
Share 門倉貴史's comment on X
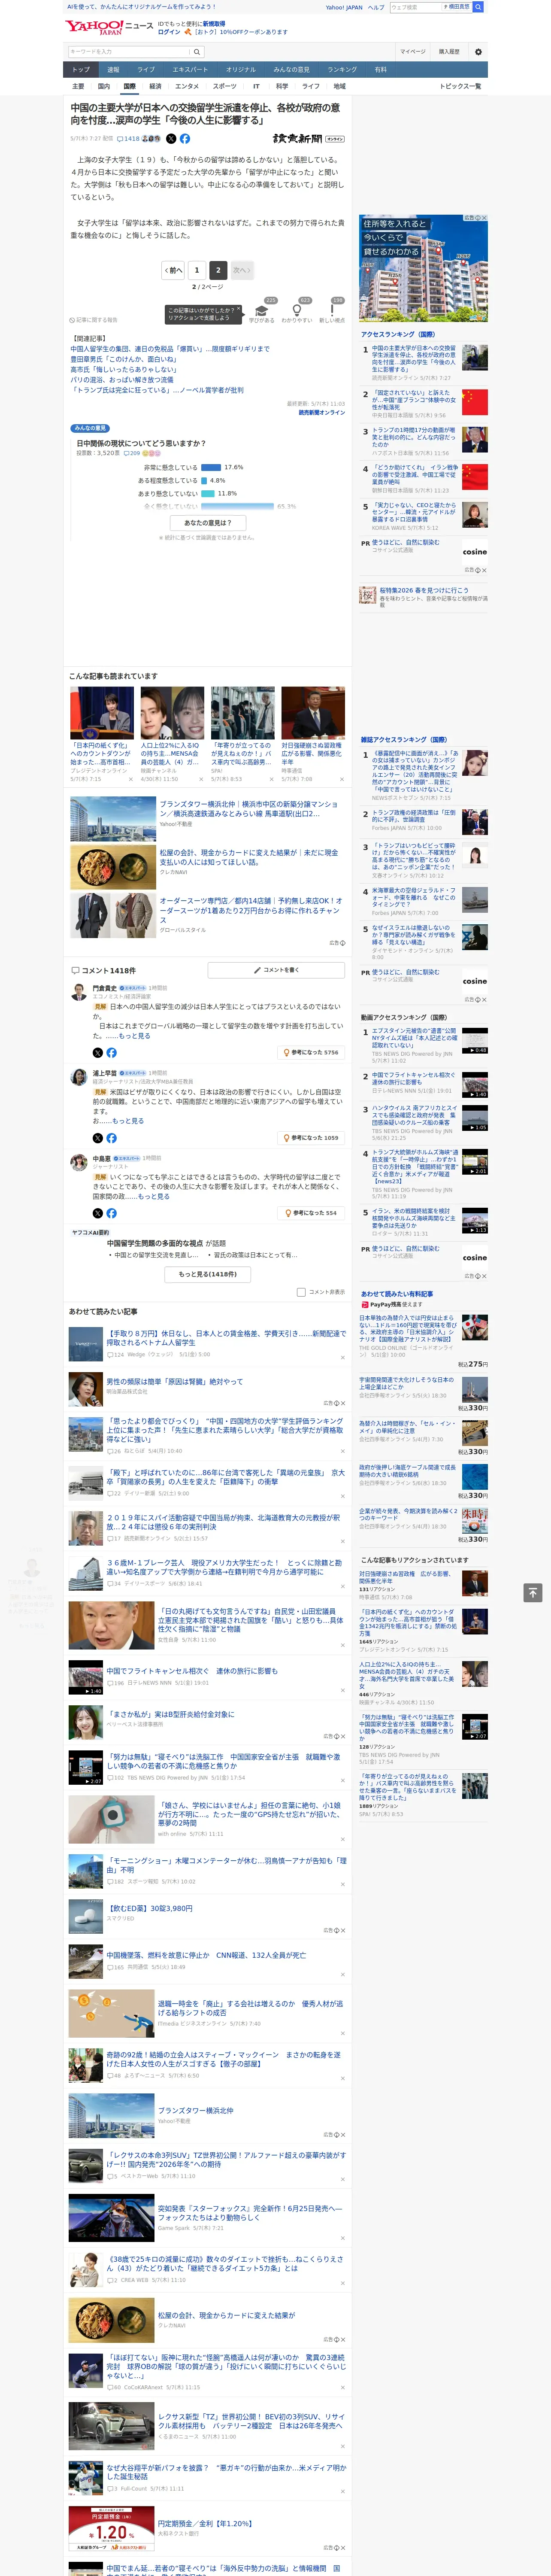pos(97,1053)
